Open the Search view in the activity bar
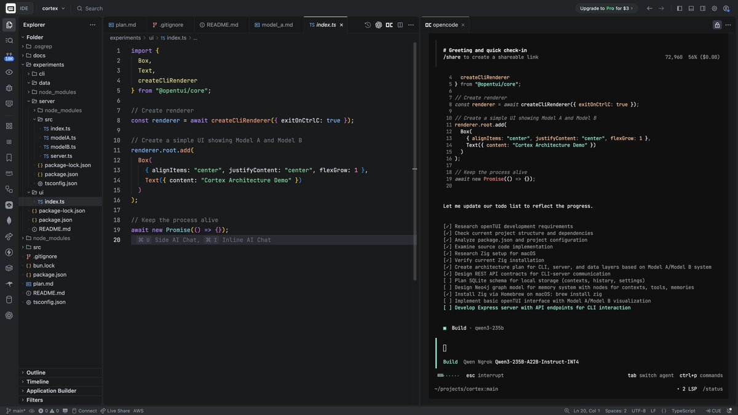This screenshot has height=415, width=738. point(9,41)
